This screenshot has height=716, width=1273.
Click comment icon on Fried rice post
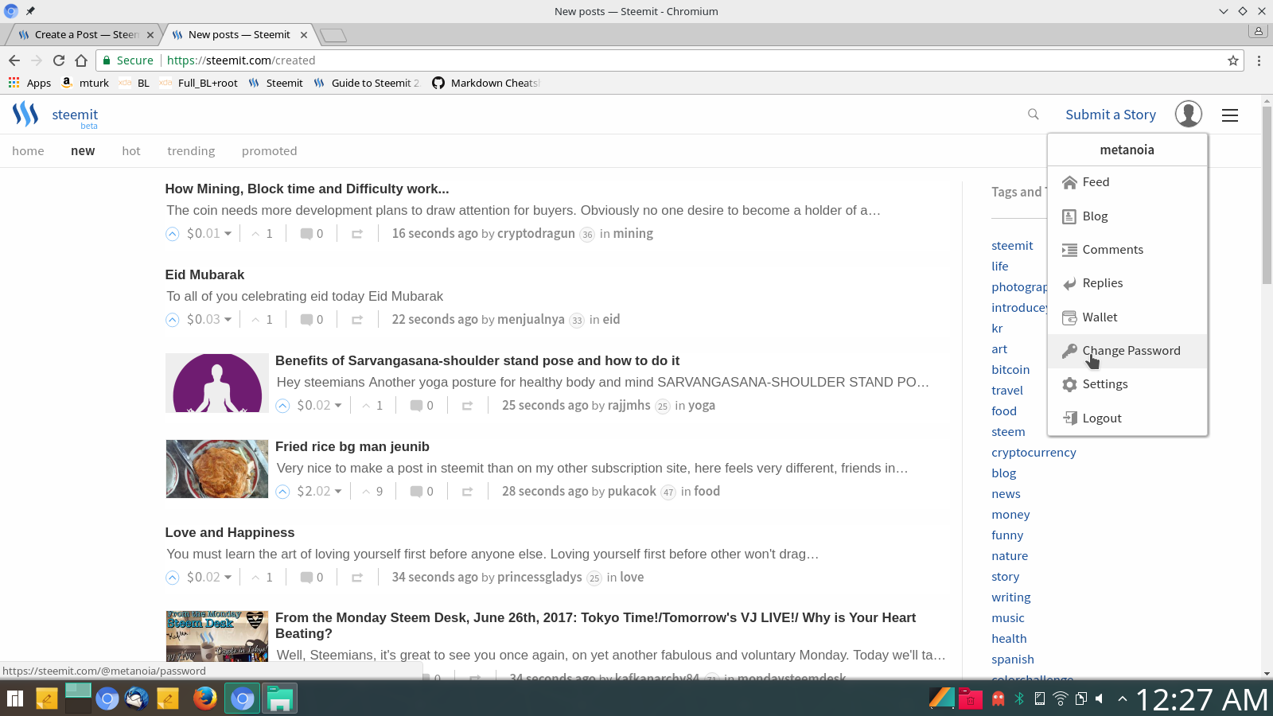[416, 492]
